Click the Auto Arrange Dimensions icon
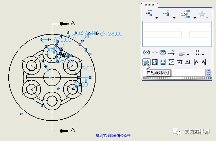 [146, 62]
